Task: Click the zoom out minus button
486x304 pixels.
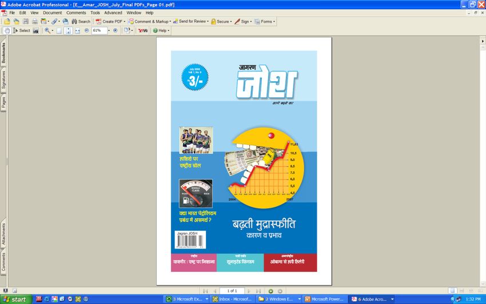Action: [x=87, y=30]
